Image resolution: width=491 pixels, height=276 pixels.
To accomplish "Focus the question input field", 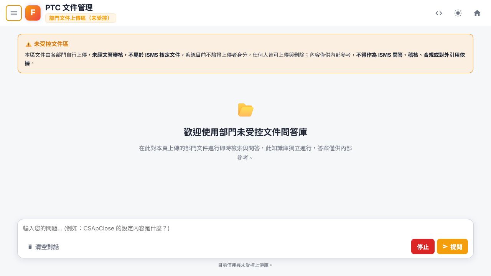I will point(245,228).
